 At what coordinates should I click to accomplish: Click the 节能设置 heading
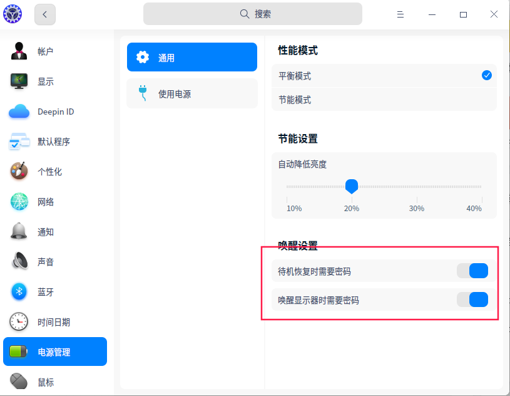(x=298, y=138)
